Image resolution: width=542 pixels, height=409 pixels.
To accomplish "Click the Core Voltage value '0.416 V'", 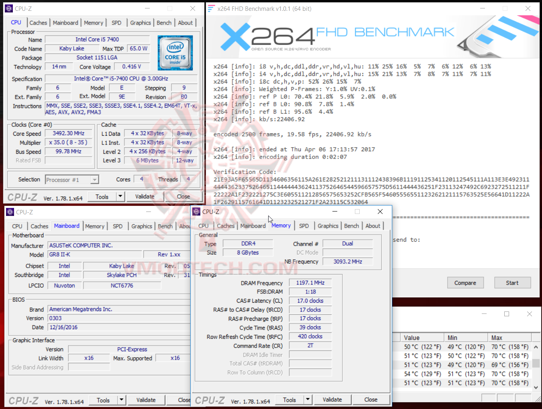I will (x=132, y=67).
